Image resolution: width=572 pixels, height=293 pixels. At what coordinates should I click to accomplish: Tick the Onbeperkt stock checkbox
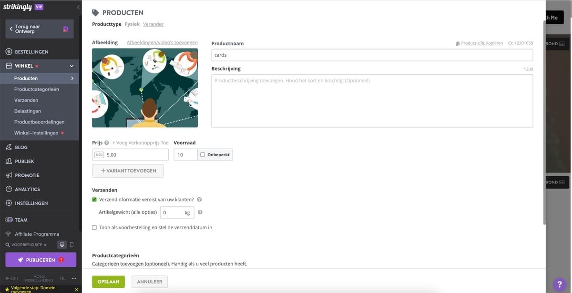point(203,155)
